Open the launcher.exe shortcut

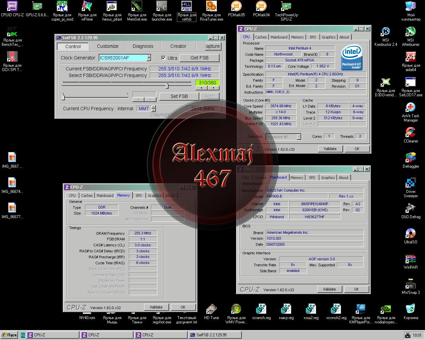coord(162,6)
